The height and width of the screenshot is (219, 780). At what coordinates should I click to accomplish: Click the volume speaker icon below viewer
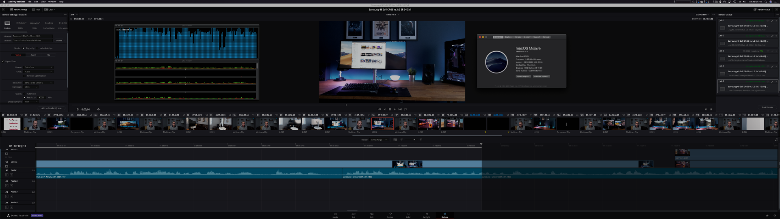pos(99,109)
